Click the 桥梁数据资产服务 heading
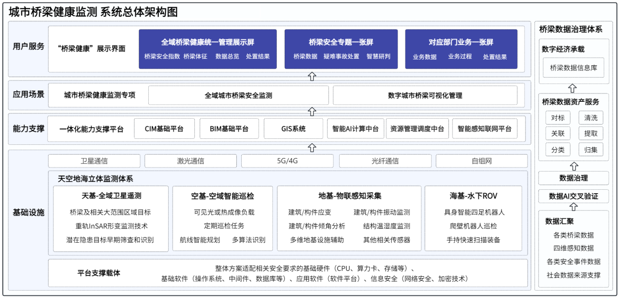This screenshot has height=300, width=621. [571, 102]
